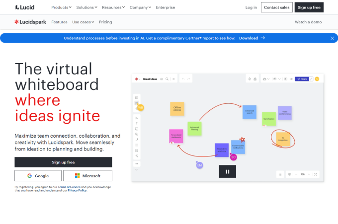
Task: Open the dropdown beside the demo Lucidspark logo
Action: 140,79
